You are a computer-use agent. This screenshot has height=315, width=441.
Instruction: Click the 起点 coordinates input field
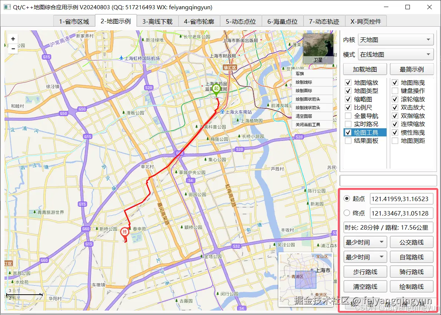pos(402,199)
